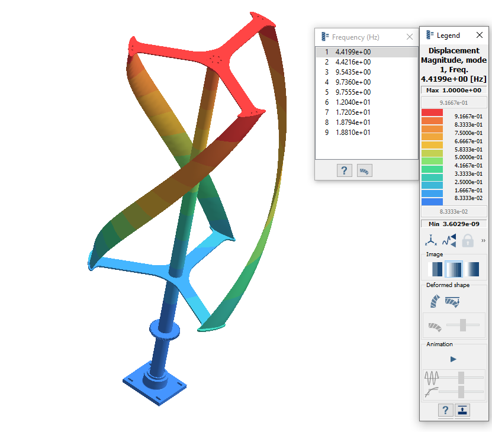
Task: Select the smooth gradient image style
Action: (x=472, y=270)
